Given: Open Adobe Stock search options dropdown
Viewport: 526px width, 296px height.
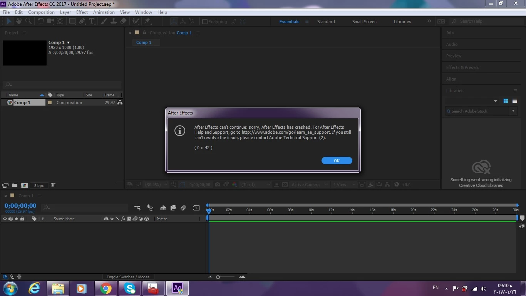Looking at the screenshot, I should (x=513, y=111).
